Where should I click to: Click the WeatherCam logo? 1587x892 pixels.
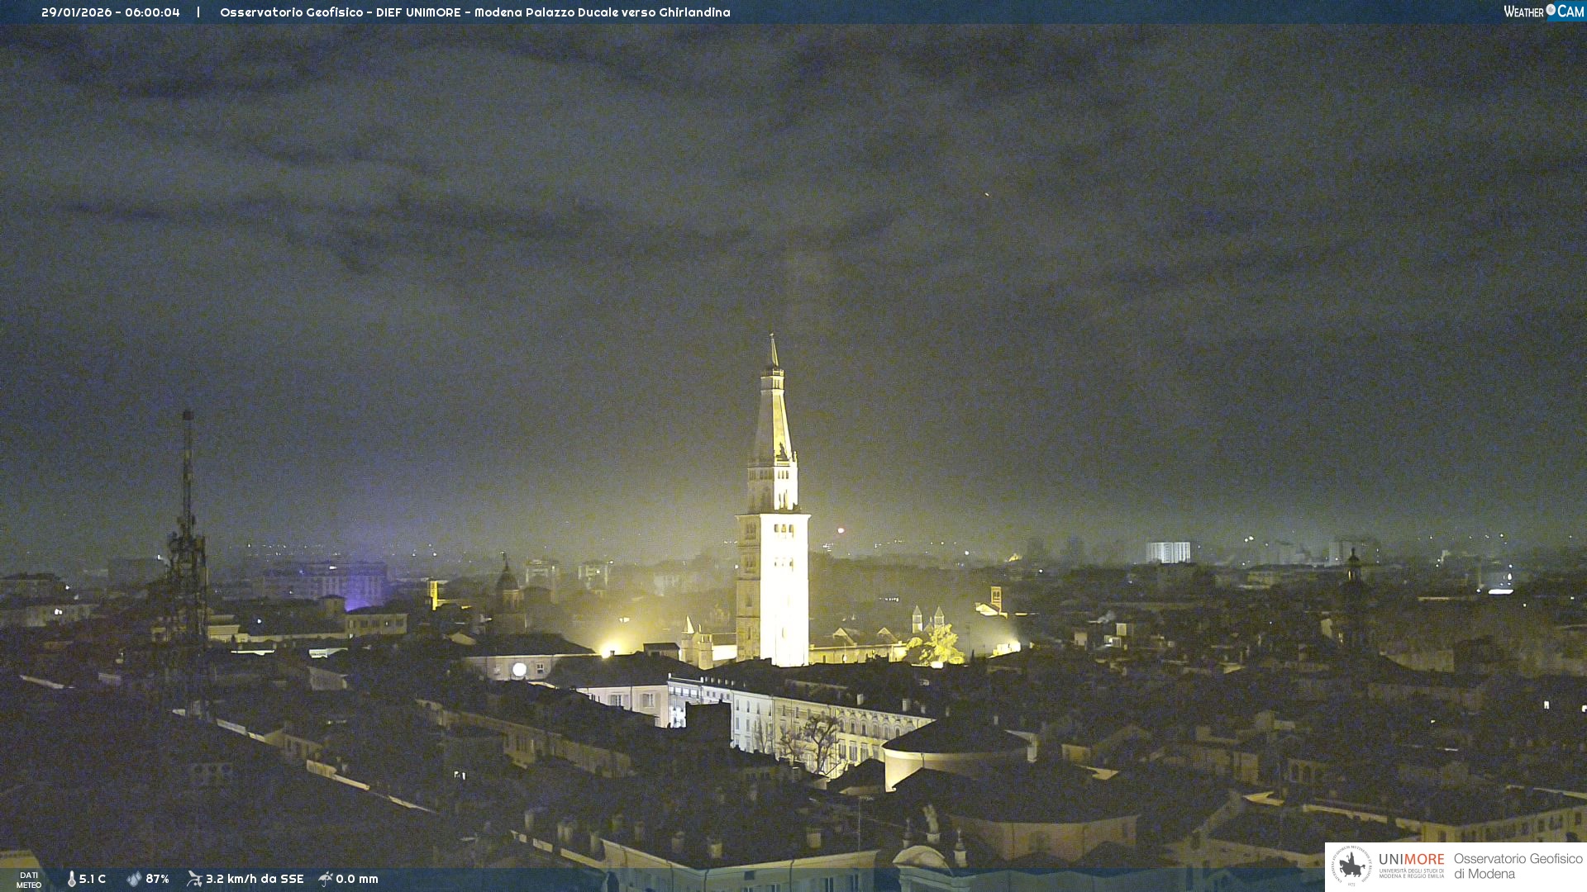click(x=1543, y=12)
